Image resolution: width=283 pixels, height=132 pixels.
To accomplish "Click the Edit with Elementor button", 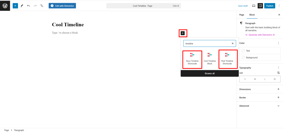I will tap(62, 6).
